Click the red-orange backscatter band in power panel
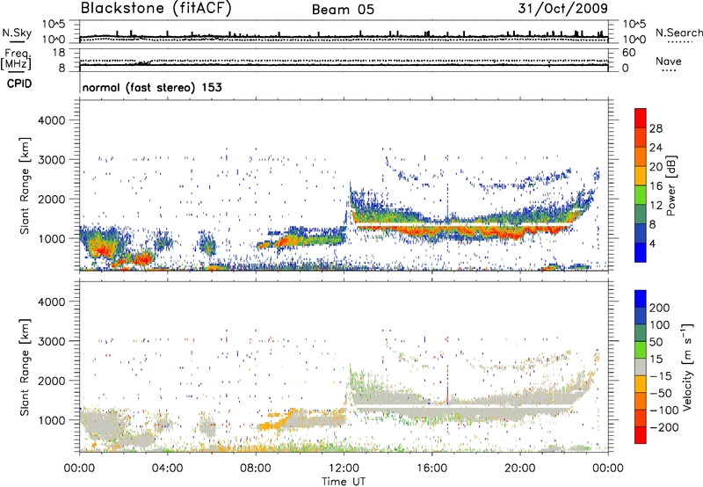This screenshot has width=703, height=487. (x=462, y=231)
